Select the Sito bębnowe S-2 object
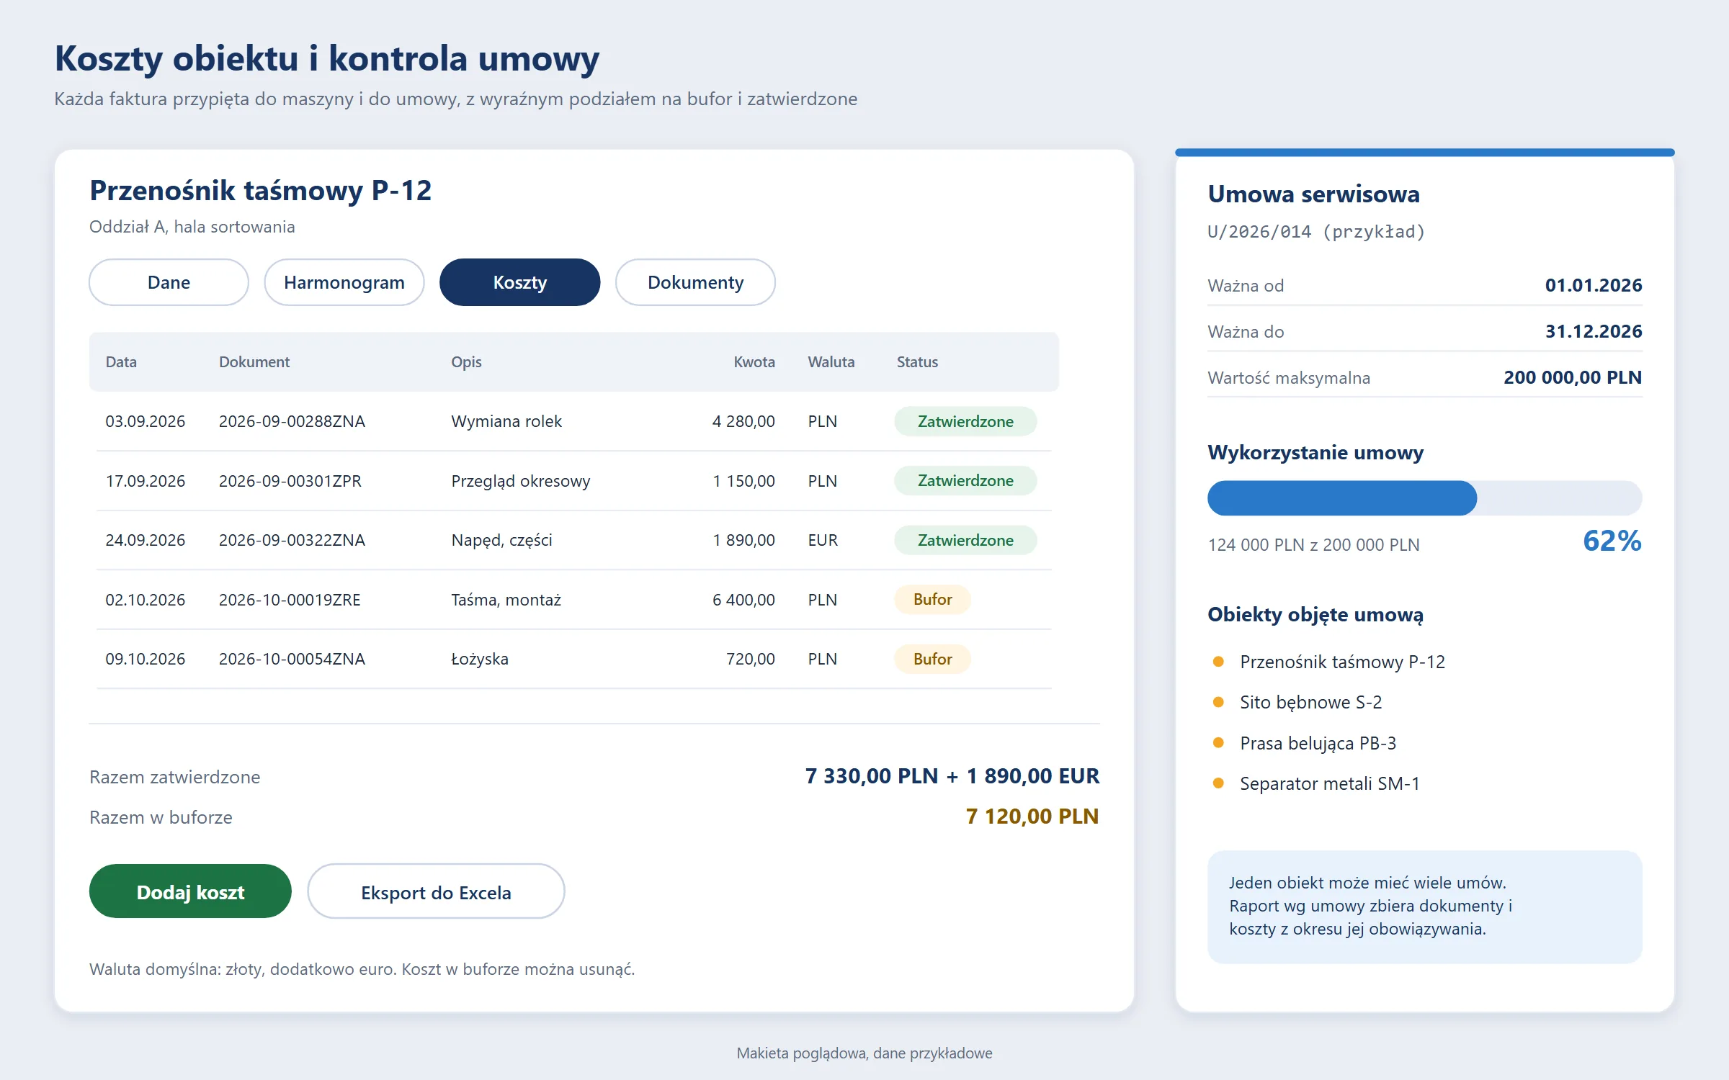The width and height of the screenshot is (1729, 1080). coord(1310,702)
